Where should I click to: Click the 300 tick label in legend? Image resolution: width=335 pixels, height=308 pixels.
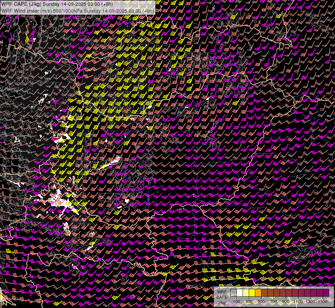point(249,301)
